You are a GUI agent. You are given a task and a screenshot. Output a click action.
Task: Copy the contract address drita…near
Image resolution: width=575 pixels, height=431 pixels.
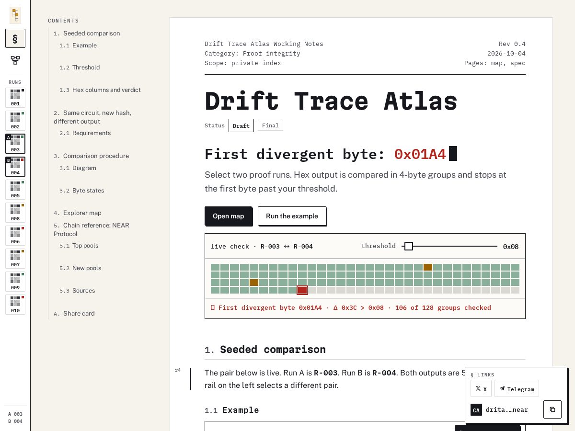[x=552, y=409]
